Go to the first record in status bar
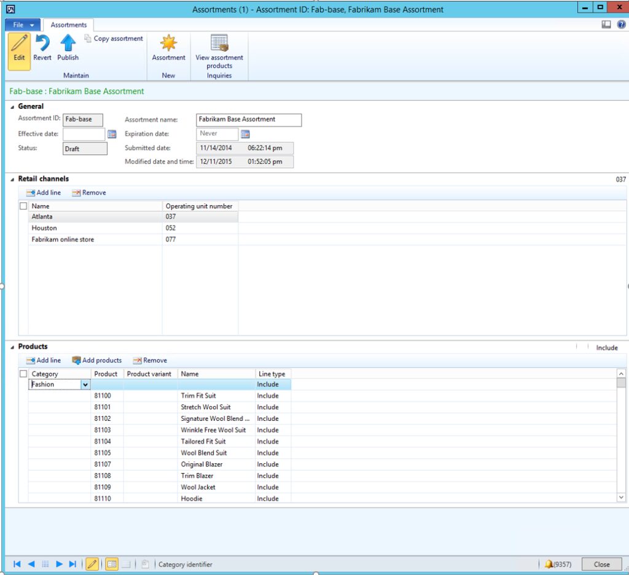629x575 pixels. (17, 564)
